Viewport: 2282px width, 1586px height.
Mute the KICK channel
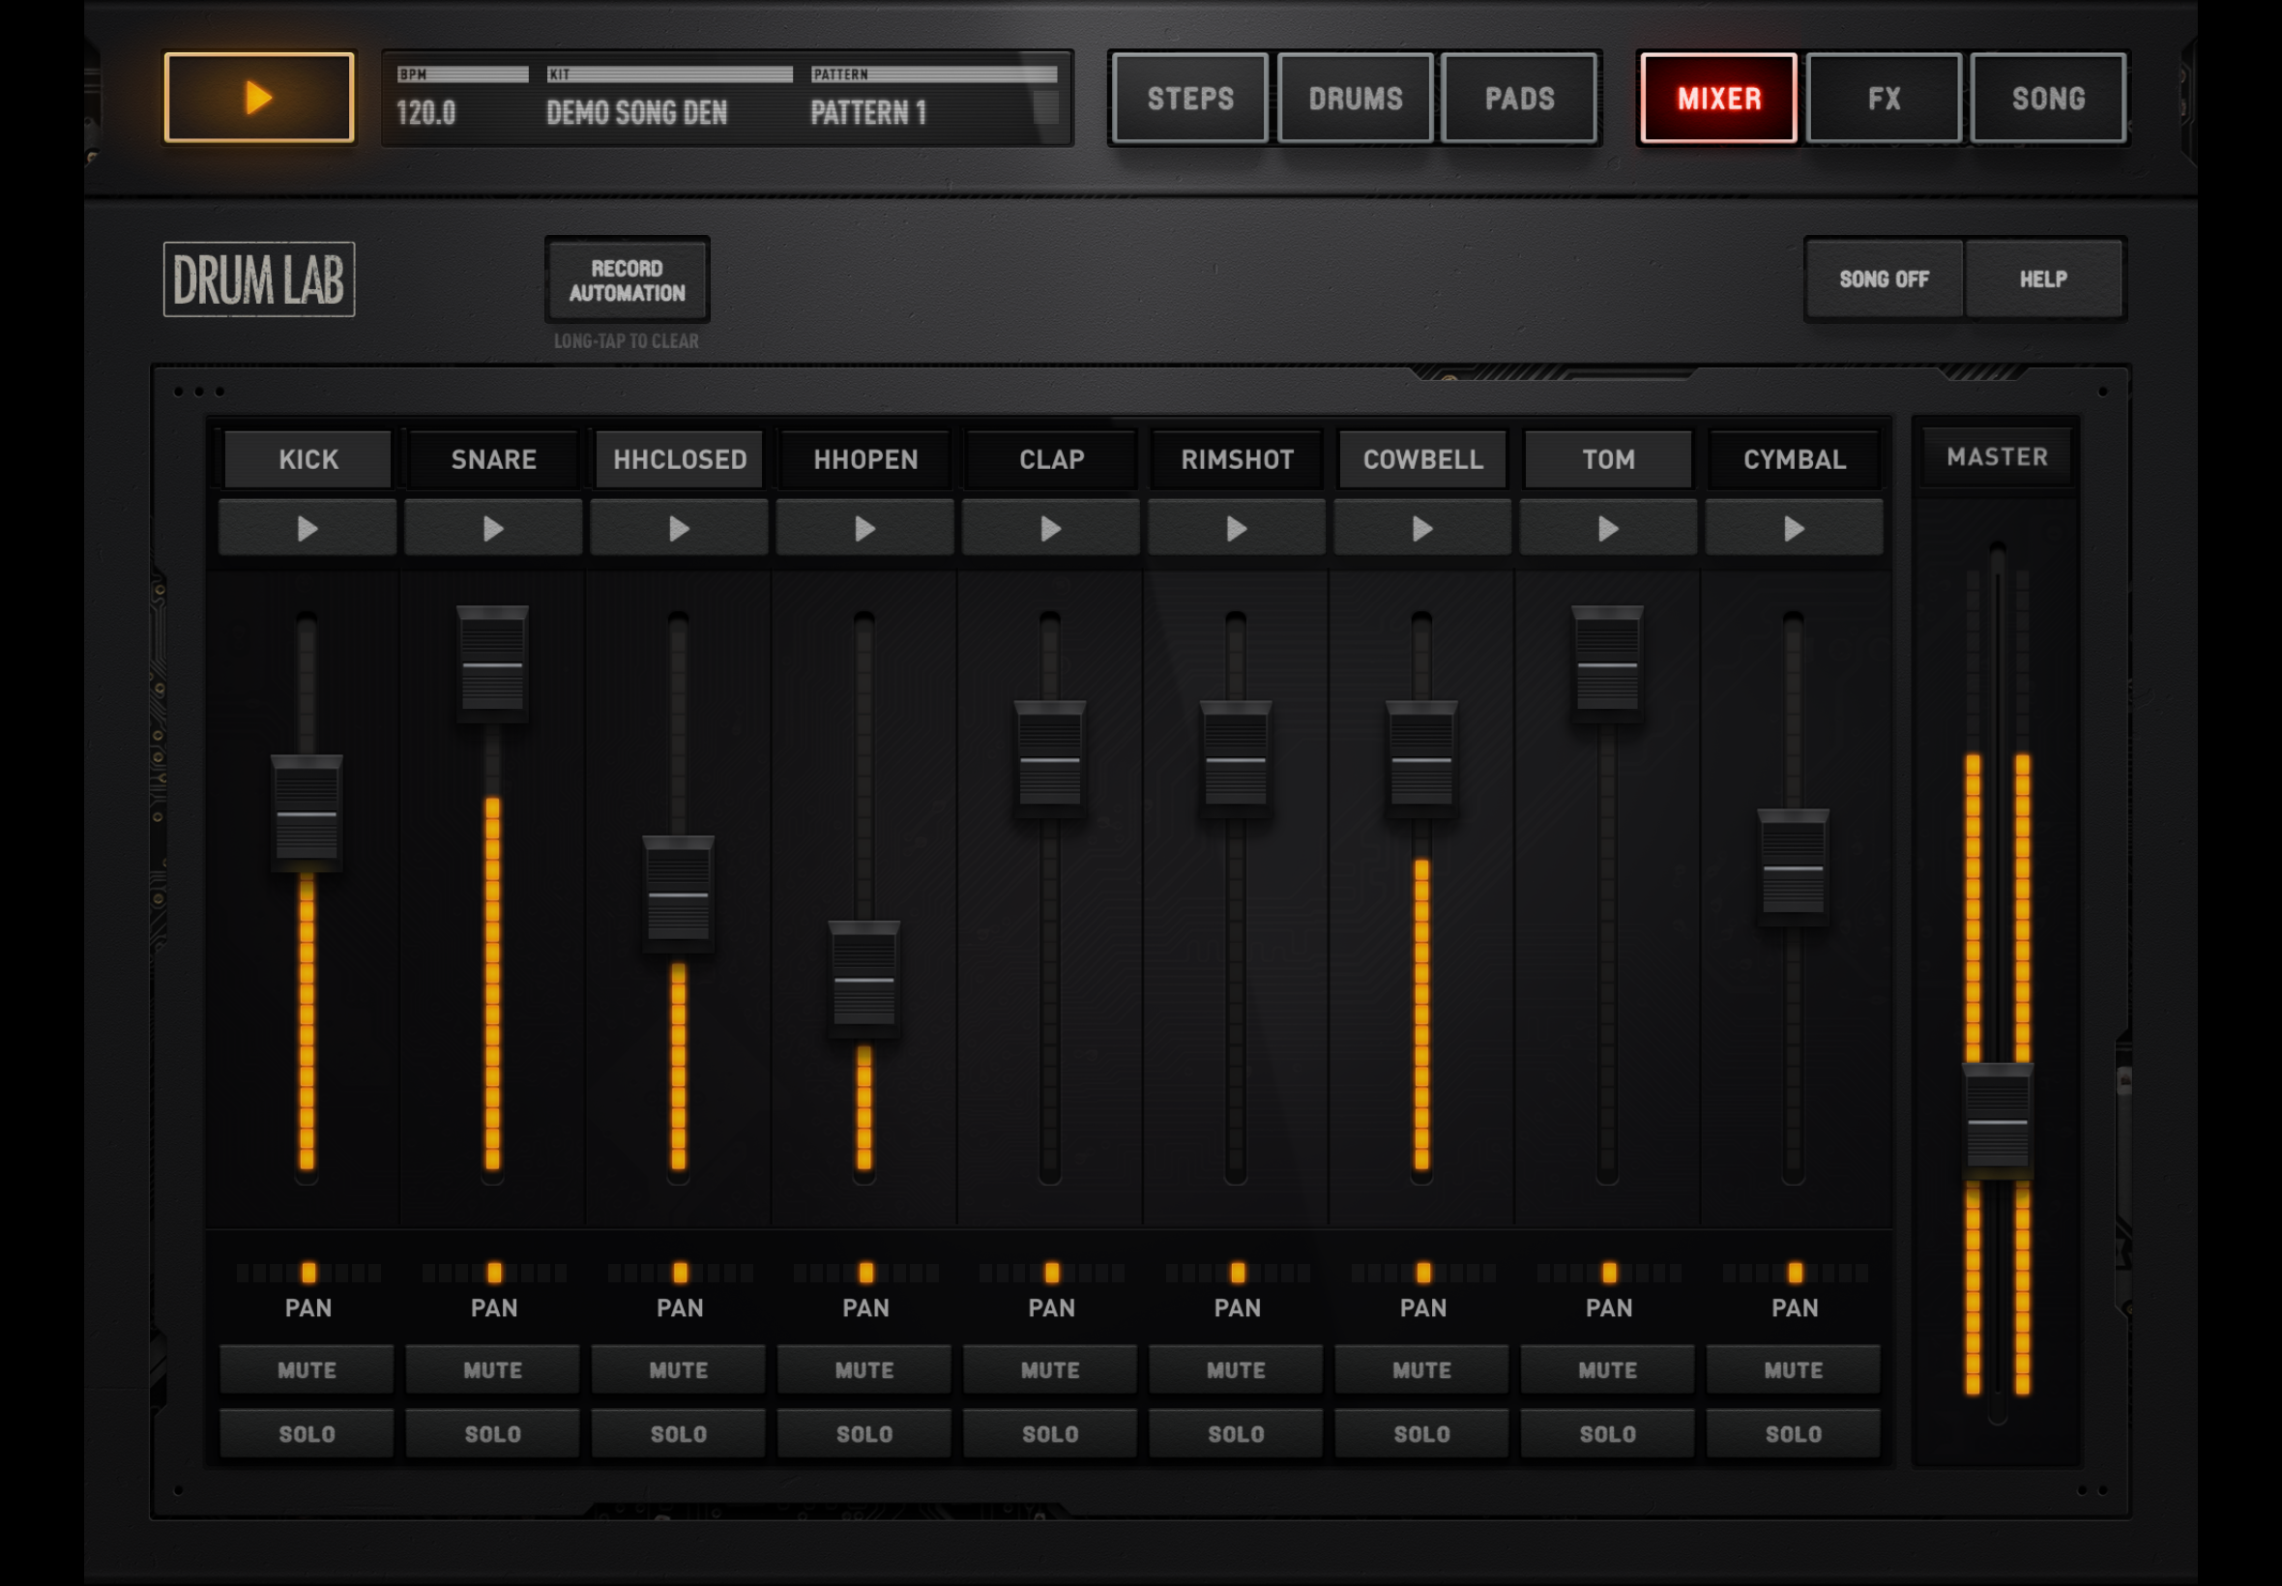(x=307, y=1369)
